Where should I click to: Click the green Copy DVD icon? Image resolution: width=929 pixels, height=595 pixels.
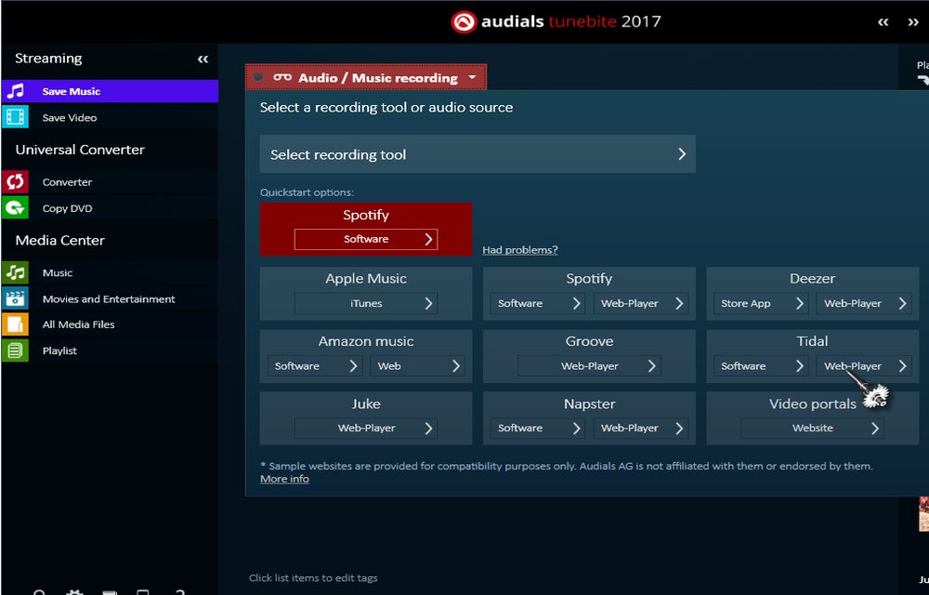coord(15,207)
